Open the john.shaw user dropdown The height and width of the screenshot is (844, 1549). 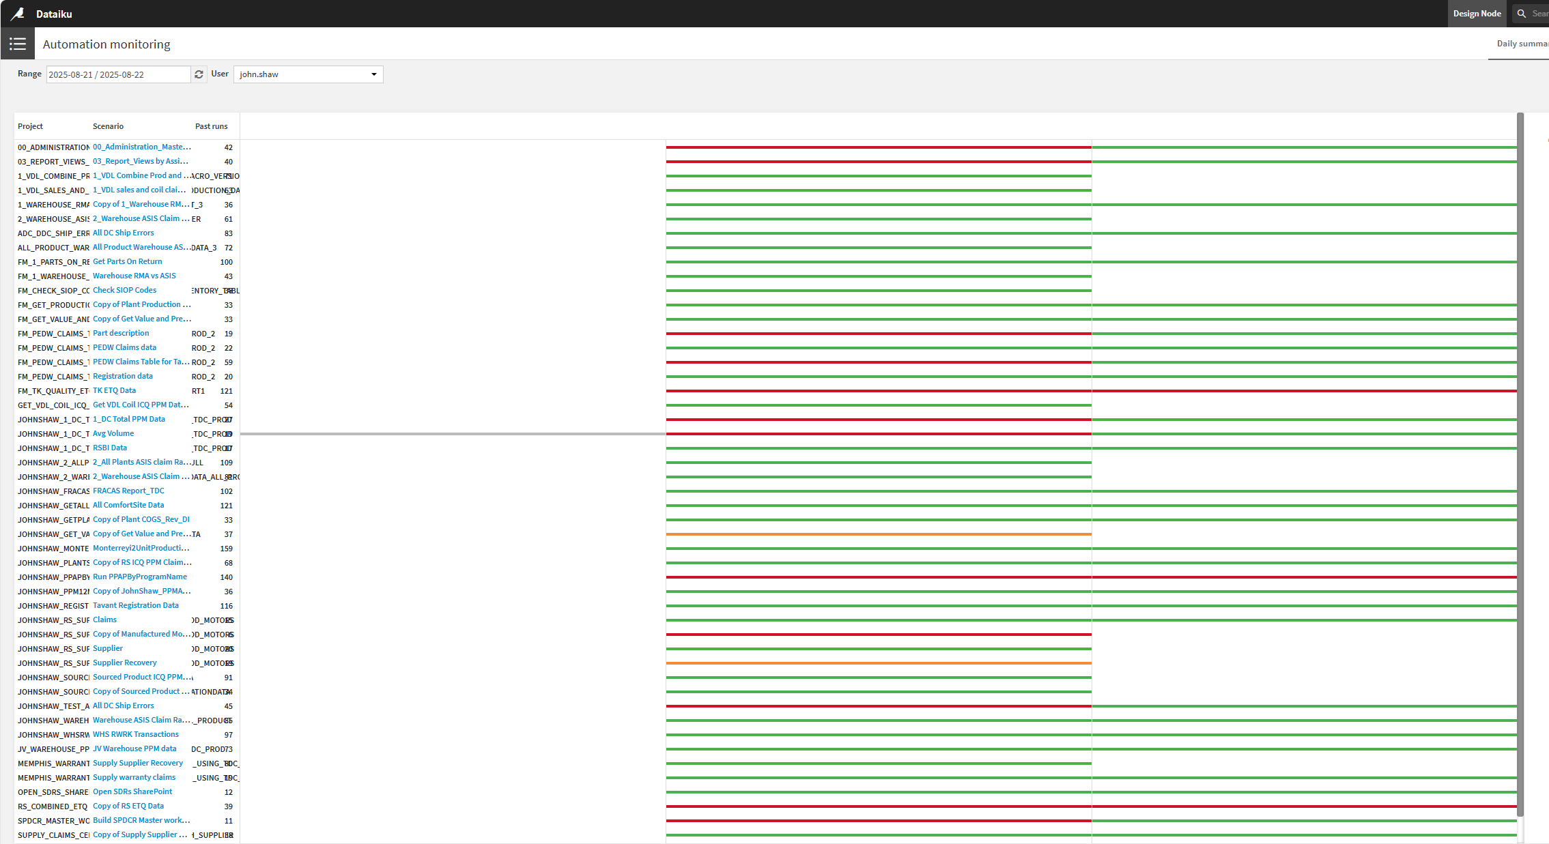309,74
